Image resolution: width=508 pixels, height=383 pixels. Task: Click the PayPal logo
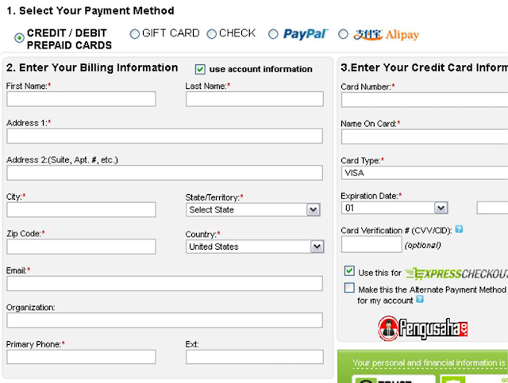305,34
